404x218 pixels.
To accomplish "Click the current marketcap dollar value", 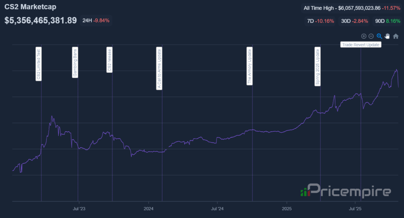I will (41, 20).
